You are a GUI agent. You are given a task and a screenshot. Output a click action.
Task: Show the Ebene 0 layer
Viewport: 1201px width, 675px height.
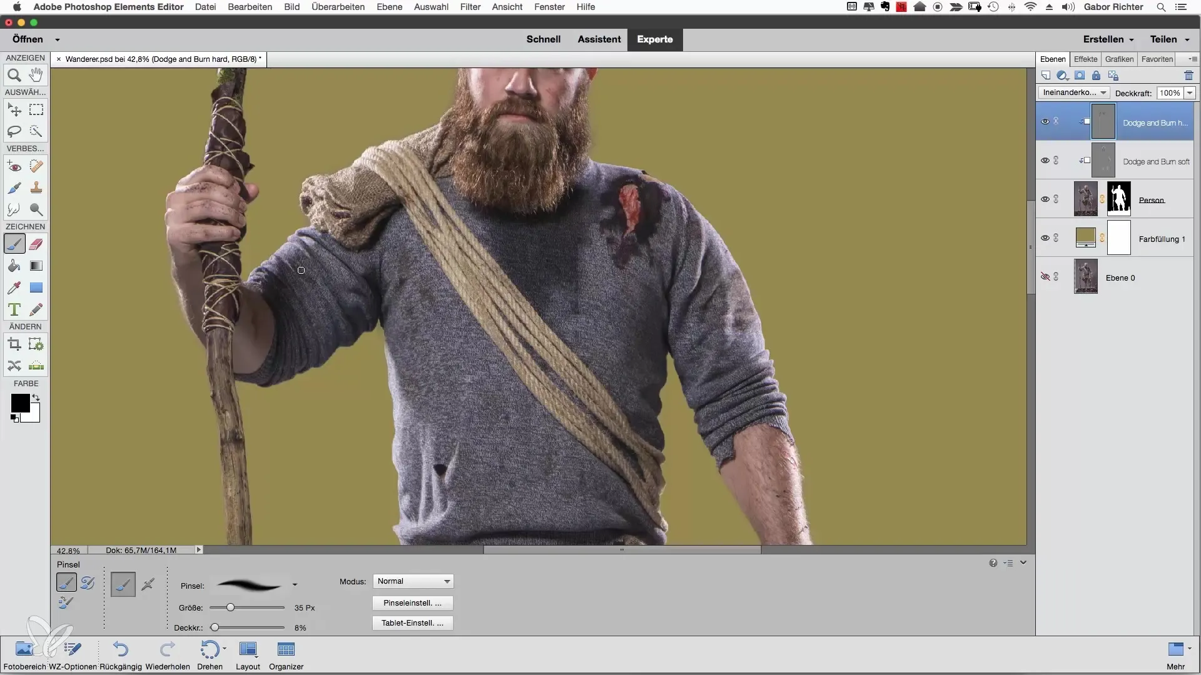point(1045,277)
